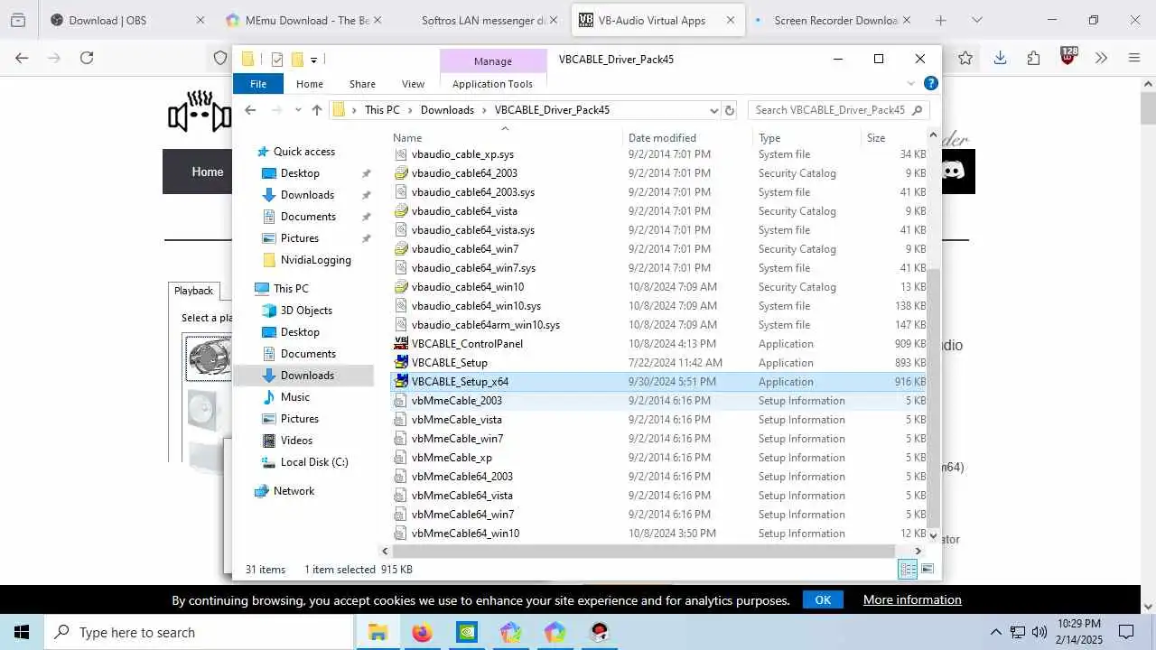This screenshot has height=650, width=1156.
Task: Switch to details view layout
Action: click(908, 569)
